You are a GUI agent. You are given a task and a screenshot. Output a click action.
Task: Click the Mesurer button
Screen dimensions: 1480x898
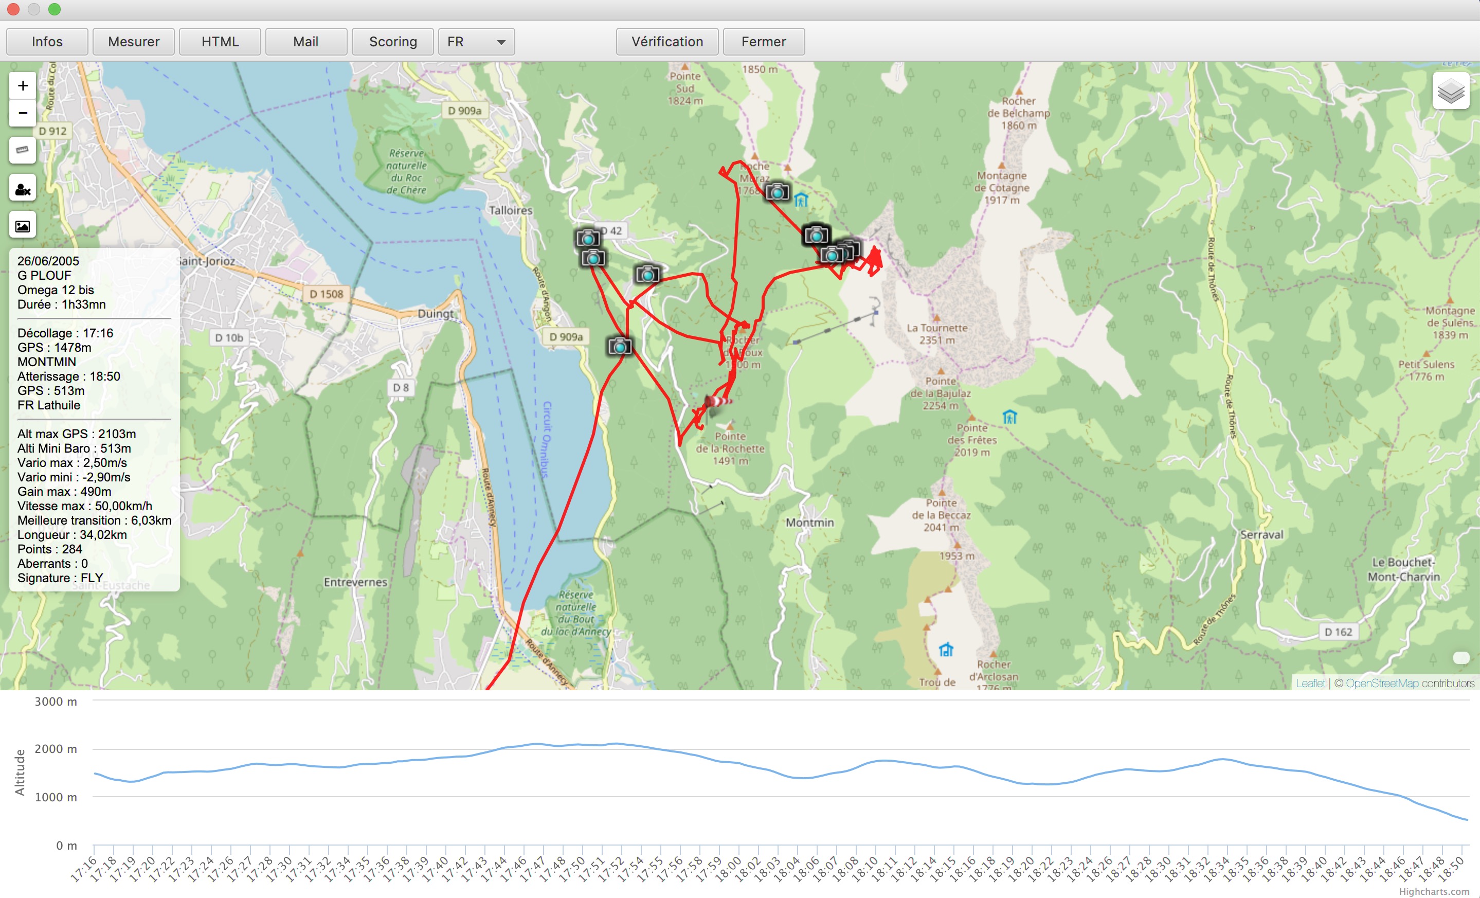133,42
